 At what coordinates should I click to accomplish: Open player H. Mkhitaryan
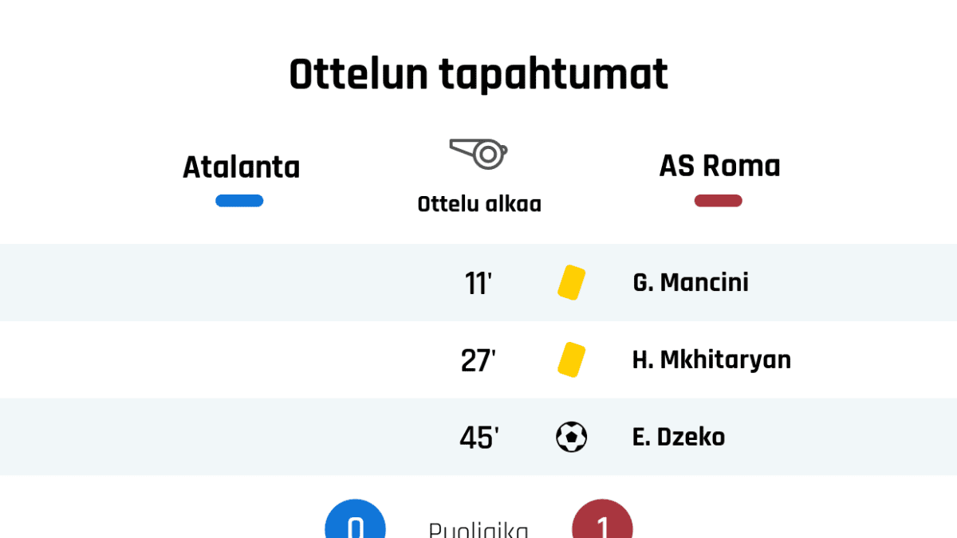711,359
